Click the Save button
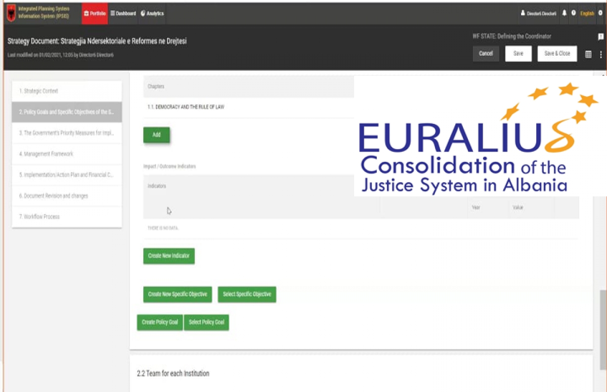 click(518, 54)
